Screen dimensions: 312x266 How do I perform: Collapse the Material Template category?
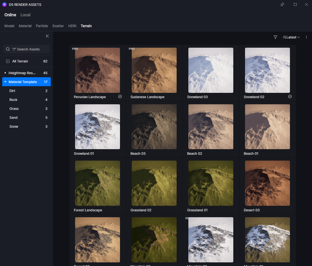point(5,82)
